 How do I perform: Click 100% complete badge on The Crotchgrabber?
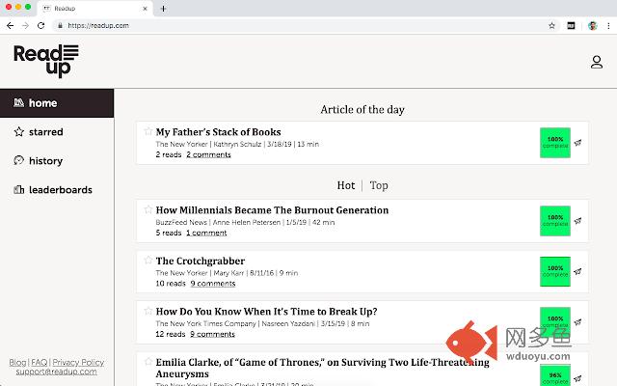click(x=555, y=271)
